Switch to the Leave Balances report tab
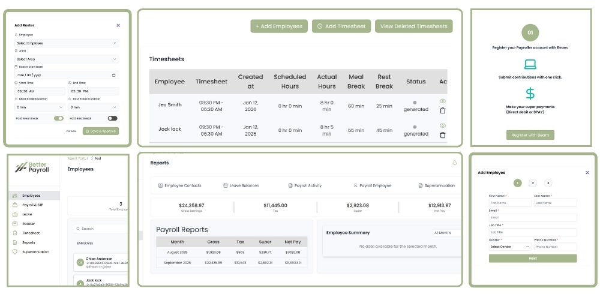Screen dimensions: 600x294 241,185
